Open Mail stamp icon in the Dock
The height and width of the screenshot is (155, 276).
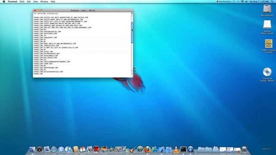tap(47, 149)
